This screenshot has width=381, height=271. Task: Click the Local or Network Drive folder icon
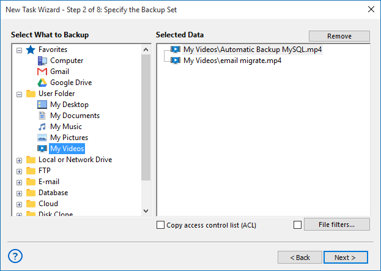coord(31,160)
